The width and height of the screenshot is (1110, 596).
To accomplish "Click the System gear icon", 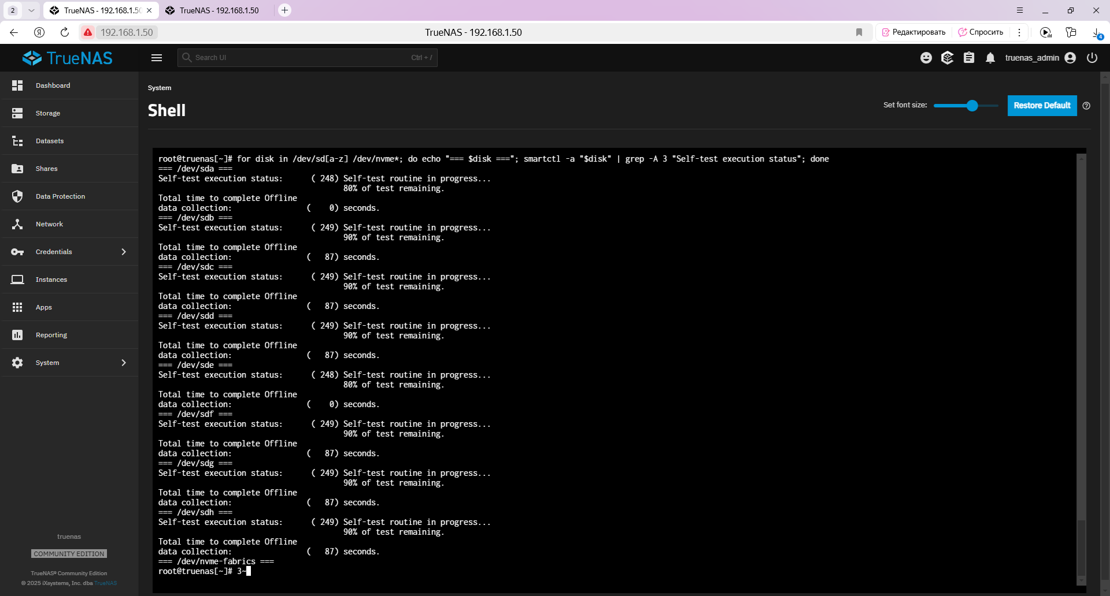I will tap(17, 363).
